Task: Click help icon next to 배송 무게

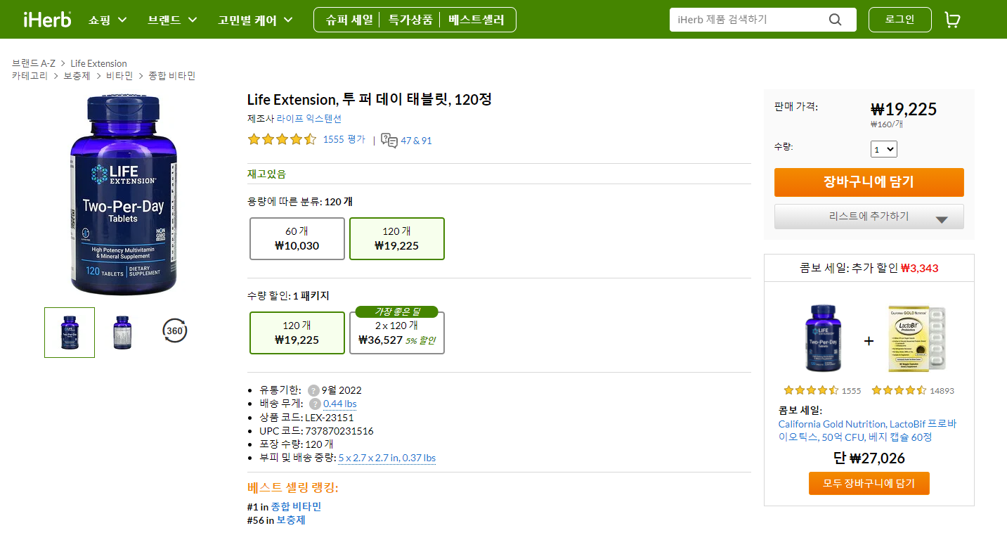Action: click(315, 404)
